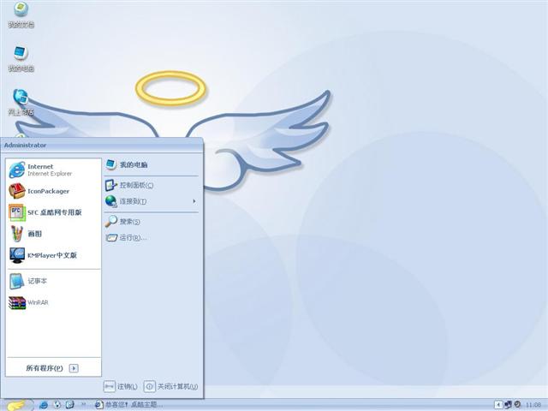Expand 所有程序(P) programs list
The image size is (548, 411).
(53, 368)
